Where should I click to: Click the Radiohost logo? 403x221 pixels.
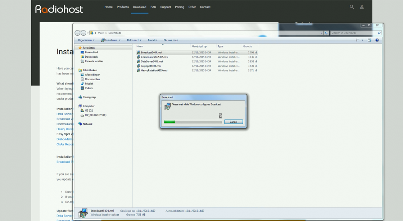(59, 9)
